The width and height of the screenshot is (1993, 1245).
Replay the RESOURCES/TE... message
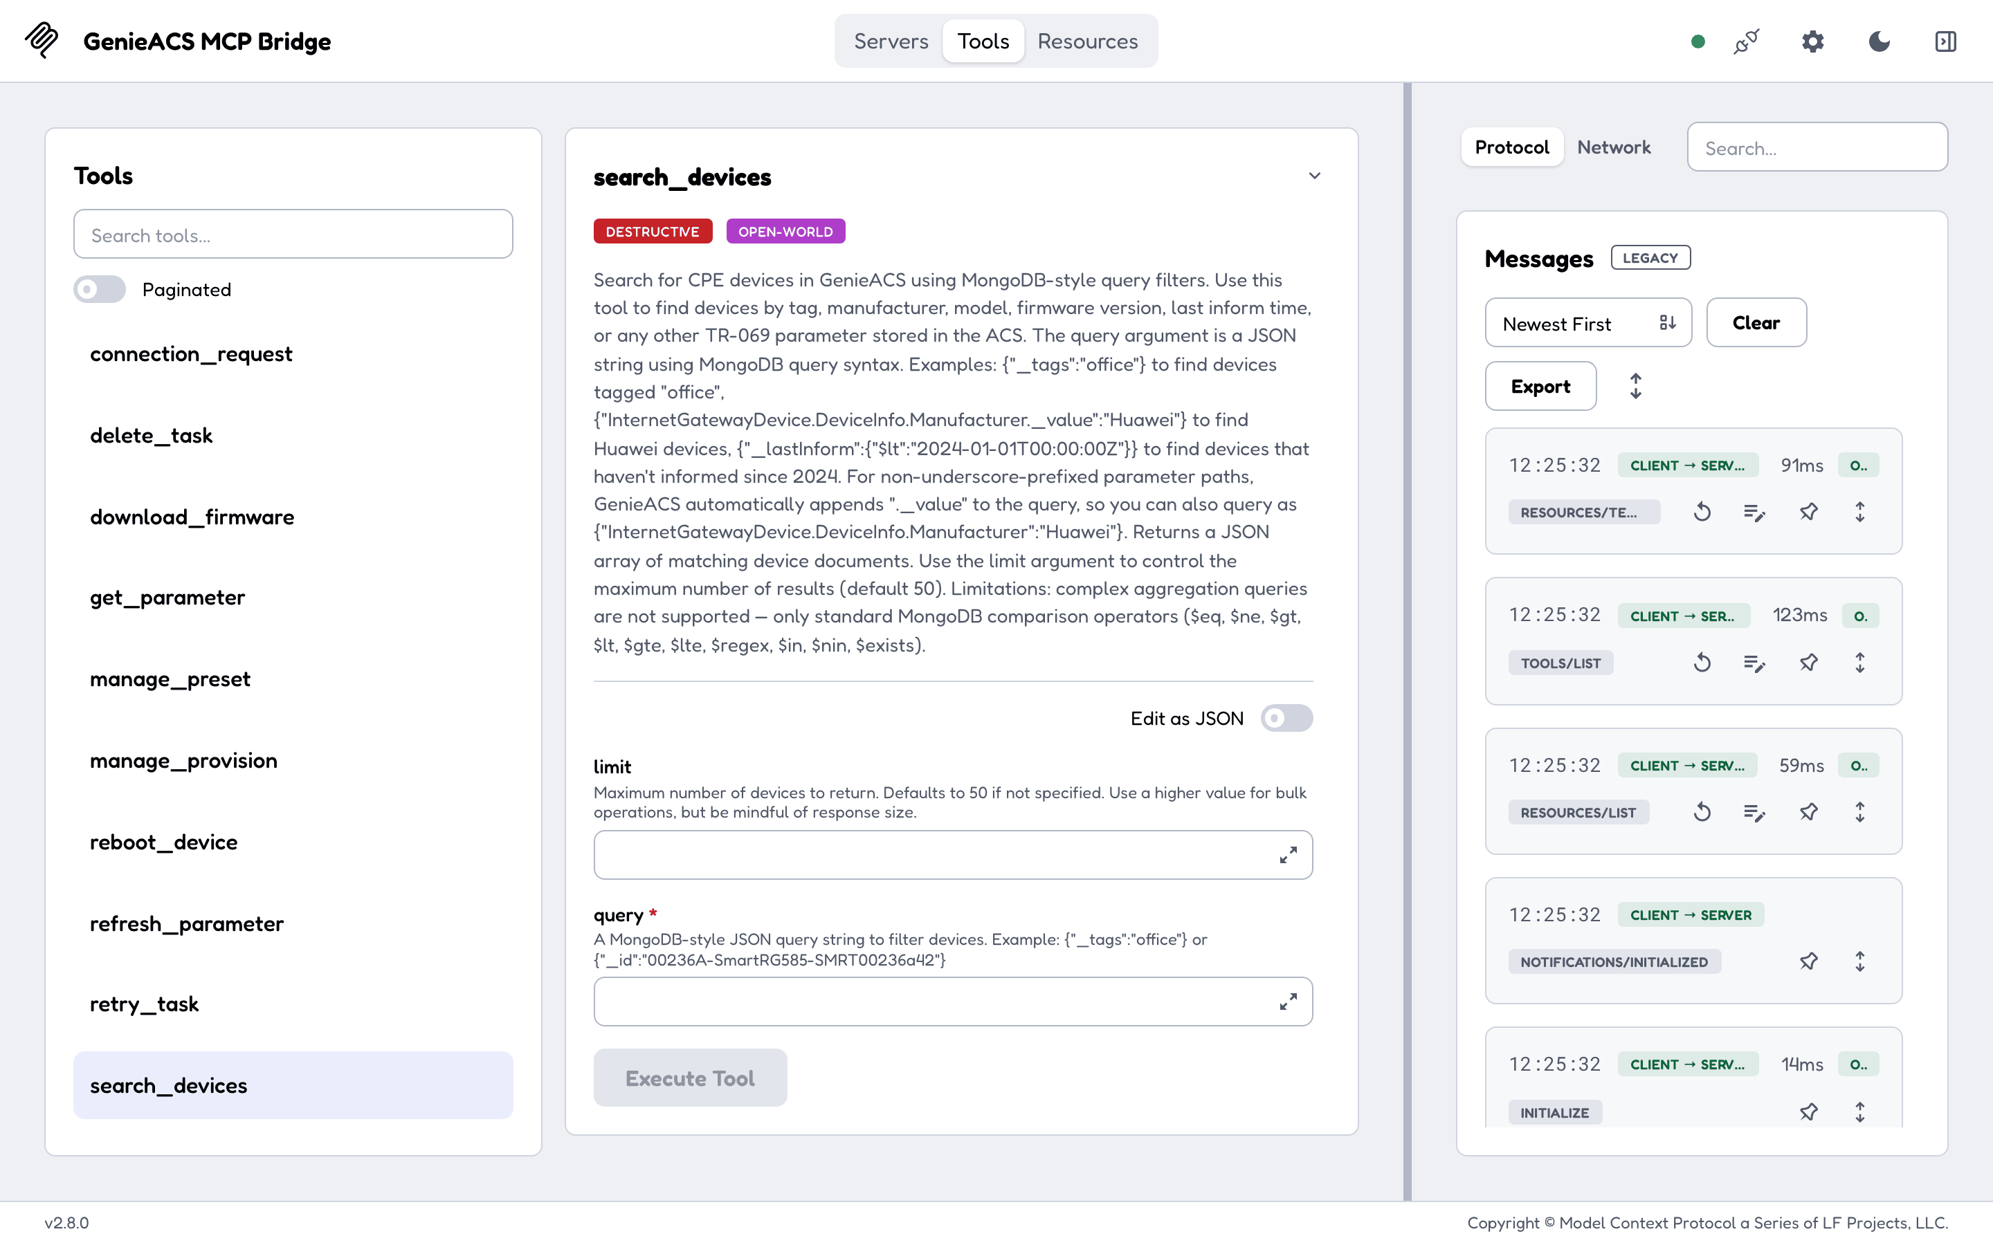point(1702,512)
